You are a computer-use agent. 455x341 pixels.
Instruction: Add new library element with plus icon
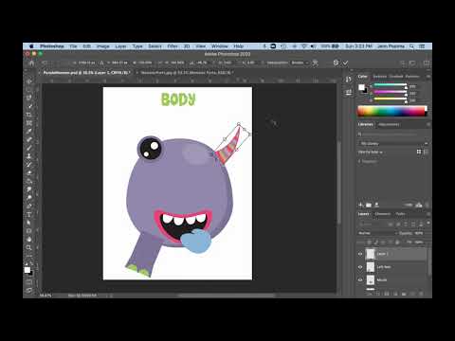click(x=361, y=205)
